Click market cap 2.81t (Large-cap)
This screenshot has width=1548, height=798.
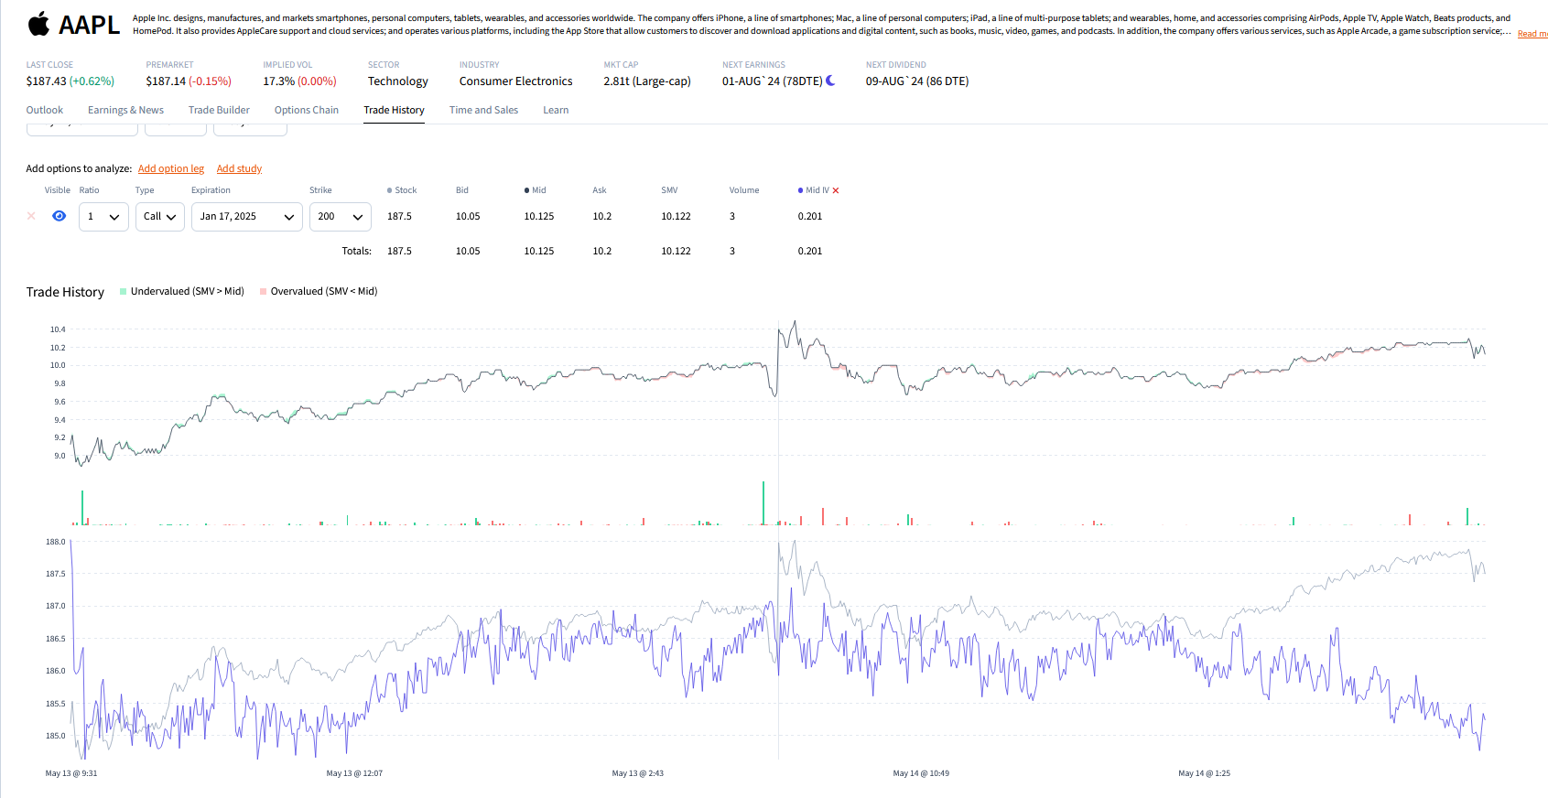tap(647, 81)
